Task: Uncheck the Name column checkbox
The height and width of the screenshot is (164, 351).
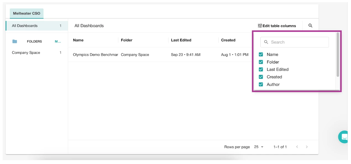Action: pyautogui.click(x=261, y=54)
